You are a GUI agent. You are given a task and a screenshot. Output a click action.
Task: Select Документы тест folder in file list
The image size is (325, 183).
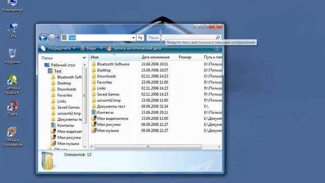[x=108, y=106]
